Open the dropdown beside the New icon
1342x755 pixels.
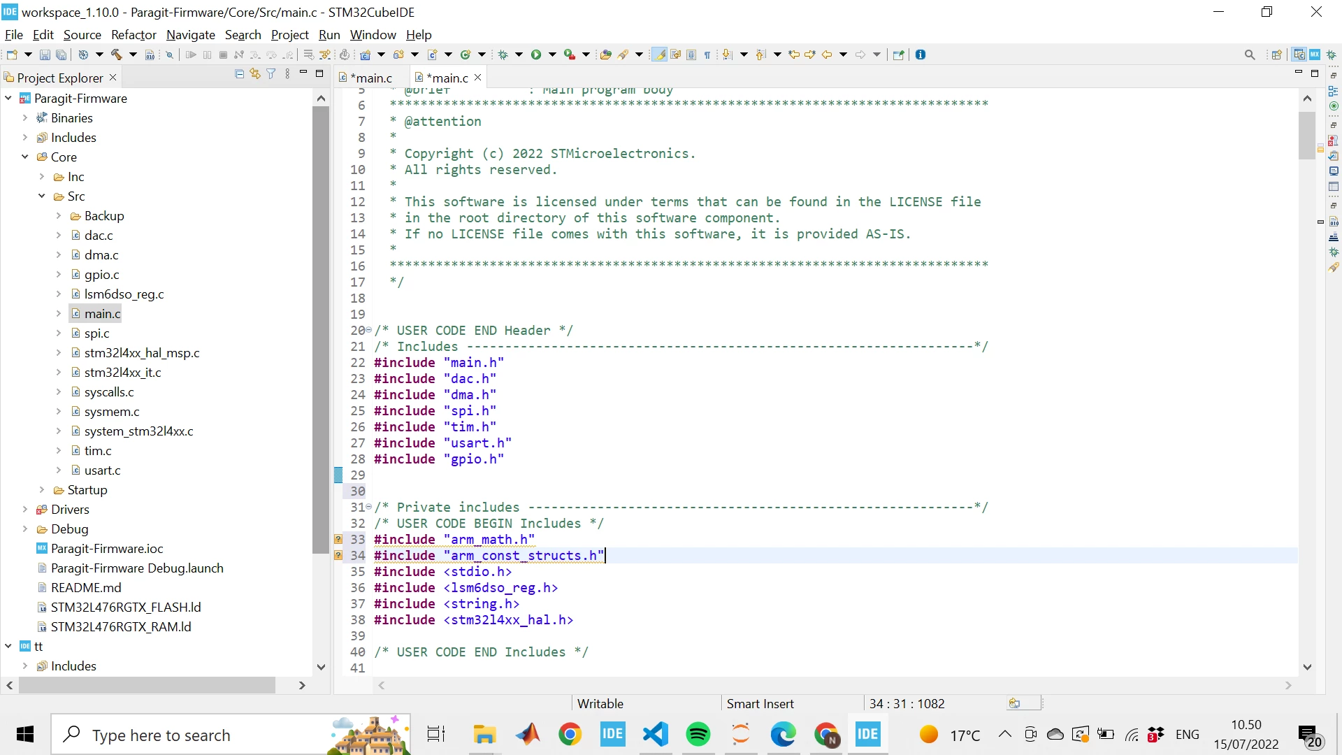click(x=28, y=55)
